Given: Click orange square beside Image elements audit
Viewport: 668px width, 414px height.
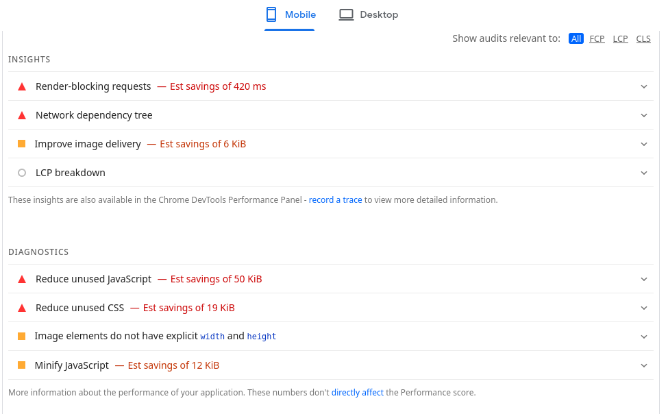Looking at the screenshot, I should click(22, 337).
